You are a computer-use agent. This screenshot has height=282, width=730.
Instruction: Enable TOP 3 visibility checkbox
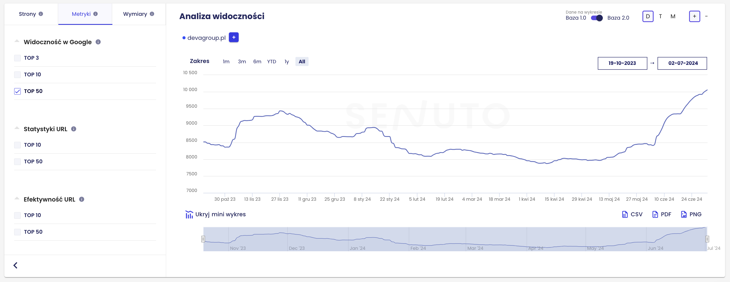17,58
